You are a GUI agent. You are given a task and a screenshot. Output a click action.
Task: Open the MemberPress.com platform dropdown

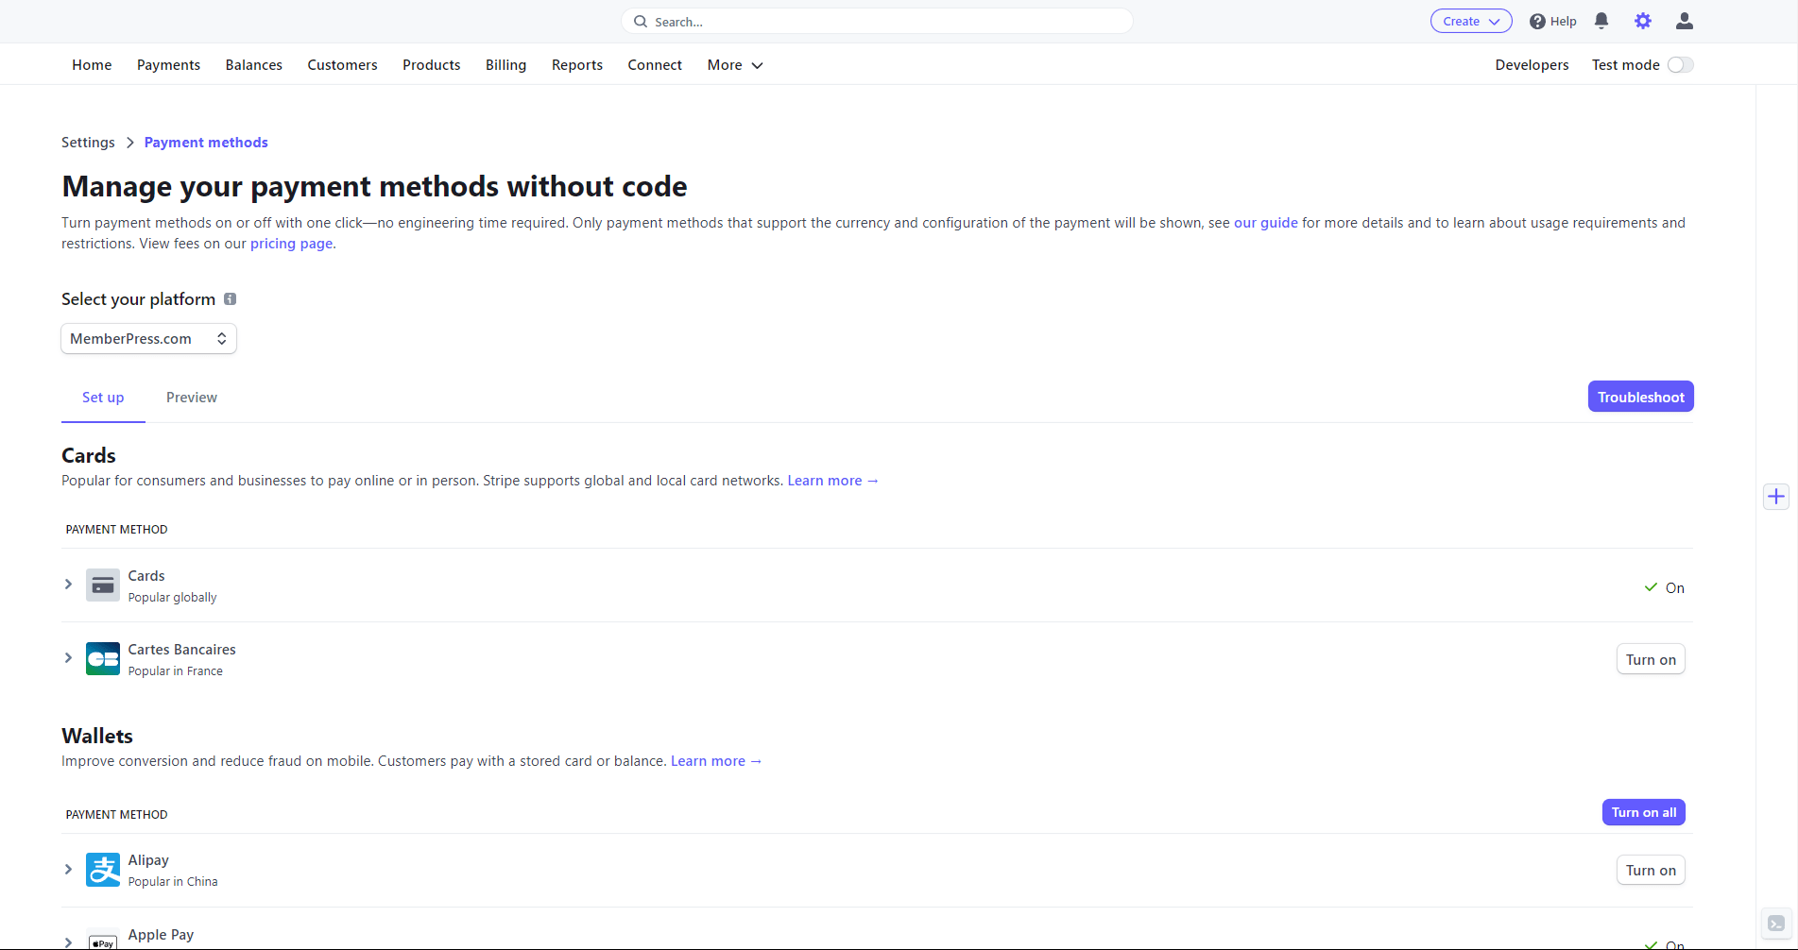[x=148, y=338]
